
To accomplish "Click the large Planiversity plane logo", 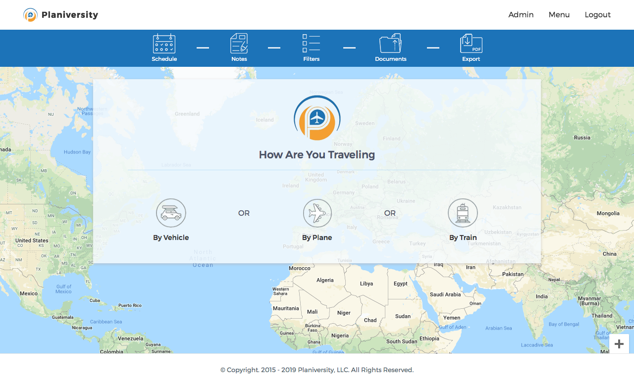I will pos(317,118).
